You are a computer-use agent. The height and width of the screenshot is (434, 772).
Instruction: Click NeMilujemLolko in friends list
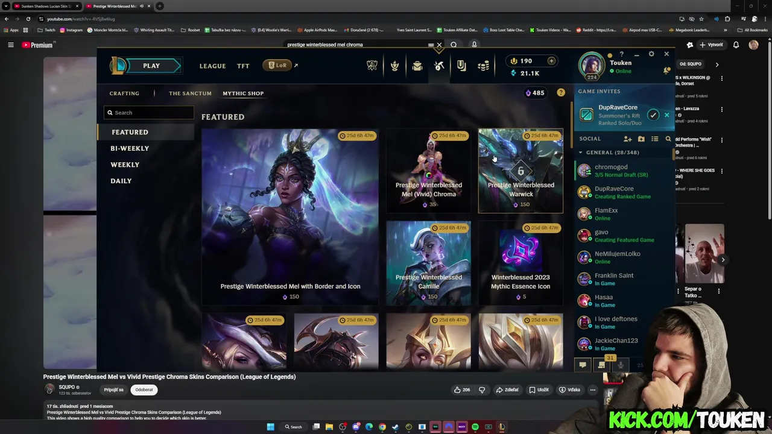(x=624, y=257)
